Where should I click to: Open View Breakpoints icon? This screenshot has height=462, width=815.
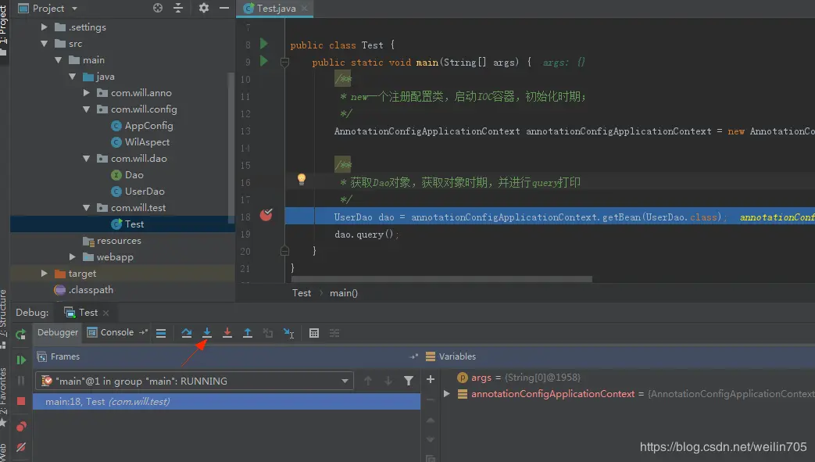[21, 427]
